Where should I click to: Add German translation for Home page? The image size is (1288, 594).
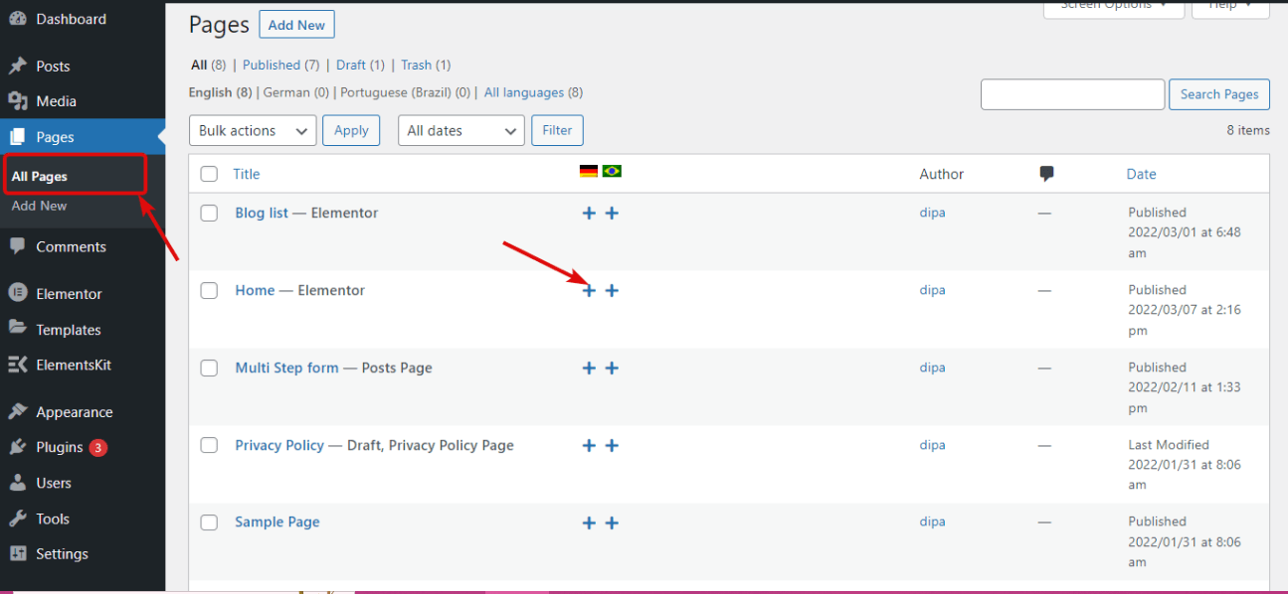[x=589, y=290]
